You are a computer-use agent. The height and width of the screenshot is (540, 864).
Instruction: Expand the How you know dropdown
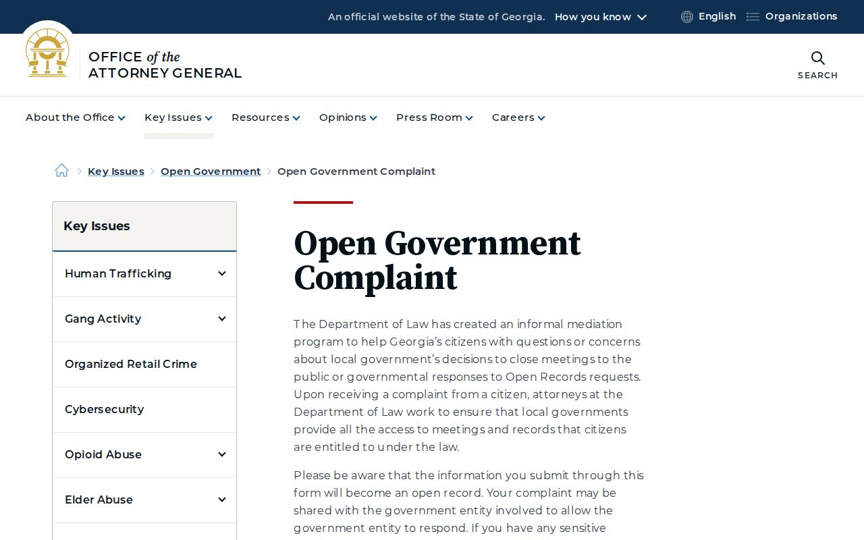601,17
